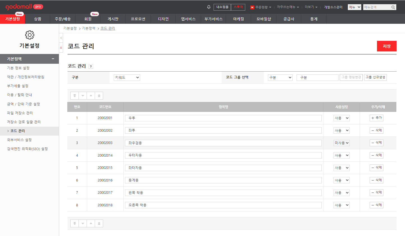Delete row with code 20002014
This screenshot has width=405, height=236.
(x=376, y=155)
